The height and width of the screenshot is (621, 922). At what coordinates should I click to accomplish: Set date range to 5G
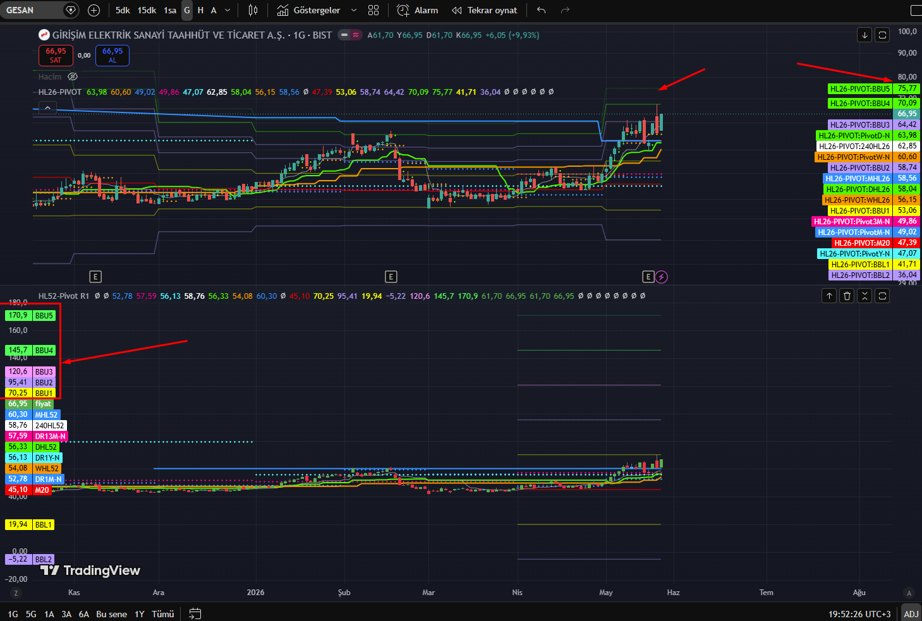pyautogui.click(x=31, y=614)
